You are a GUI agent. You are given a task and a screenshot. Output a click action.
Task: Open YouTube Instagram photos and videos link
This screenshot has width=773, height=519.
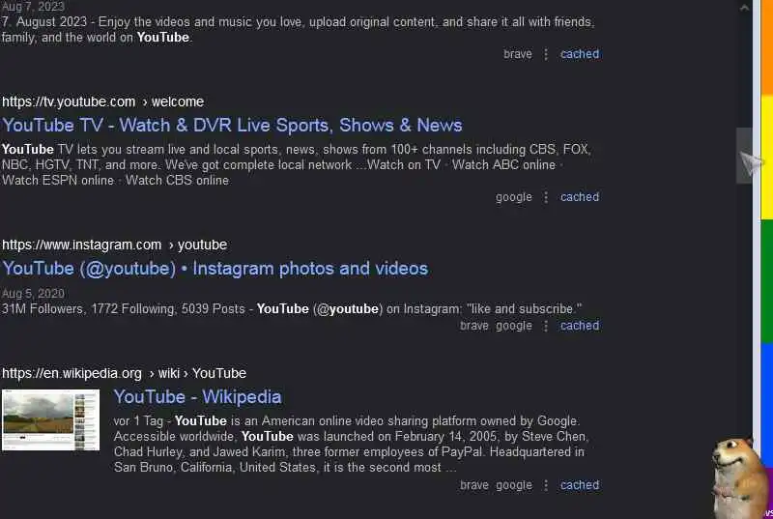click(x=215, y=269)
